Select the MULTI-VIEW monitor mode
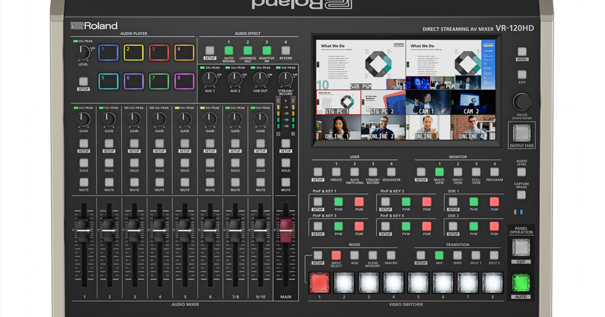This screenshot has height=317, width=605. pyautogui.click(x=439, y=172)
